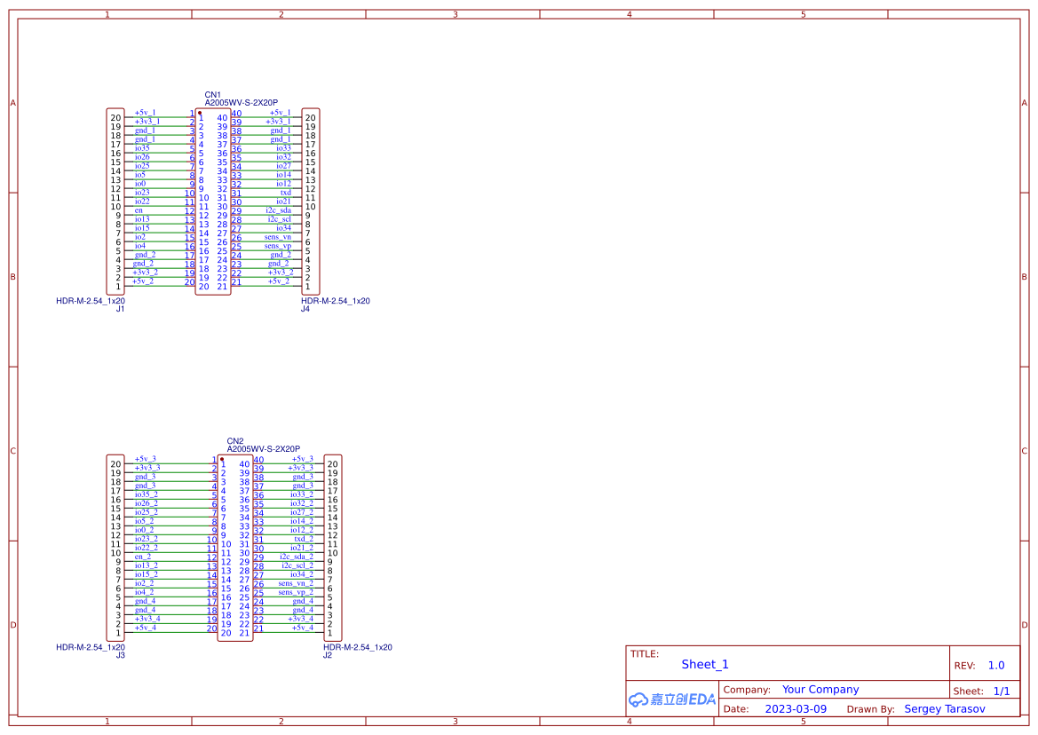Click the REV value 1.0
The image size is (1038, 735).
click(997, 665)
